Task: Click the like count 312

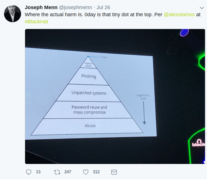Action: tap(96, 172)
